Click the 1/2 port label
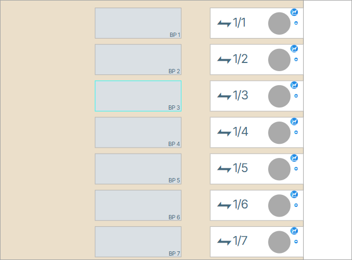Screen dimensions: 352x260 tap(240, 59)
